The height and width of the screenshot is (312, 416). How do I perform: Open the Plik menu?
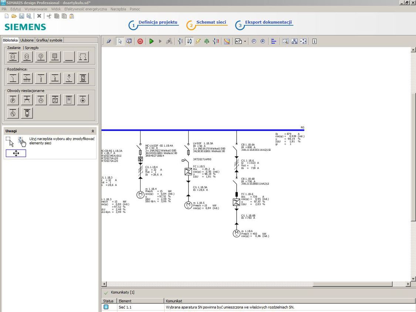click(4, 9)
